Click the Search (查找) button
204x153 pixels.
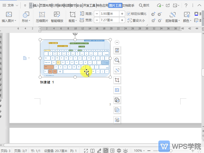[x=144, y=5]
